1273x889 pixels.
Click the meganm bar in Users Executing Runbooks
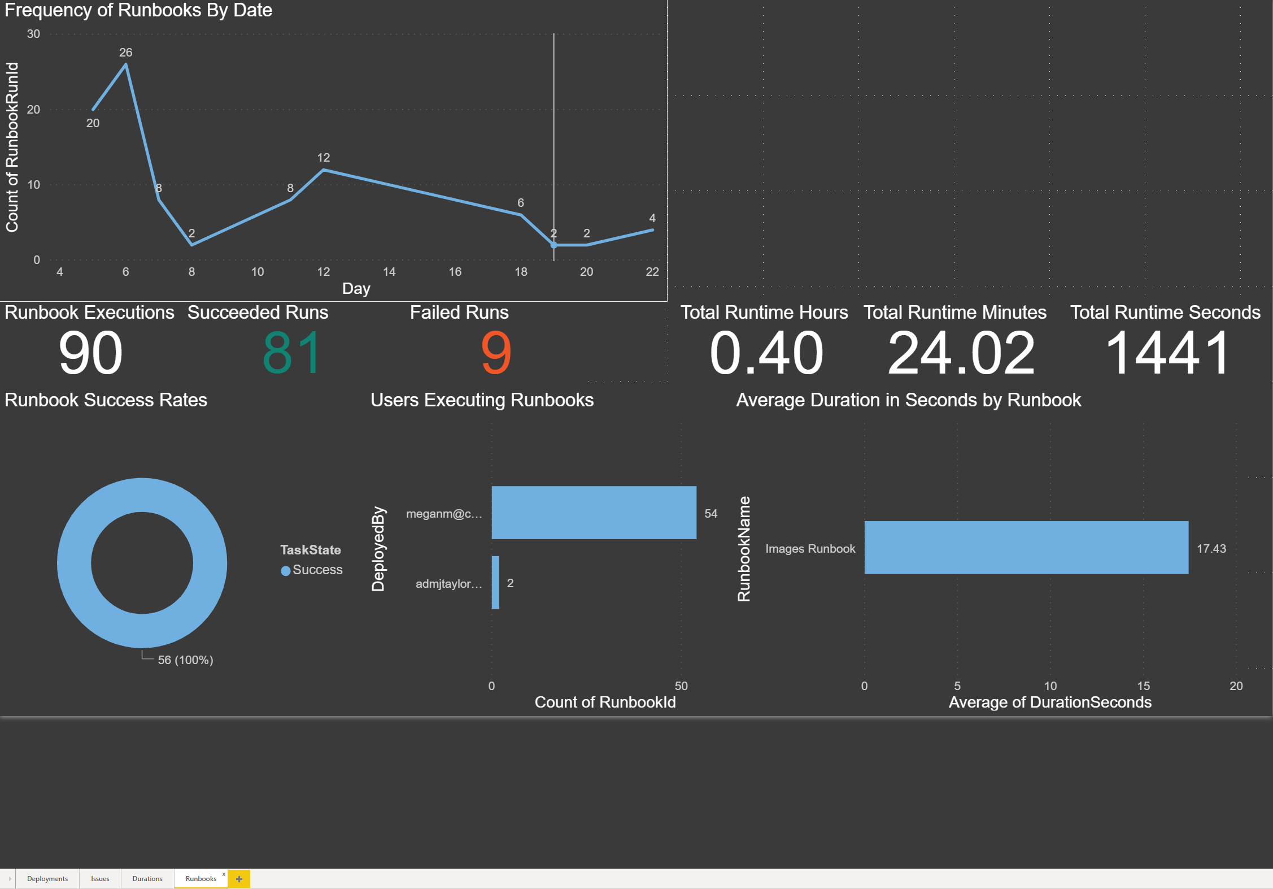point(594,513)
